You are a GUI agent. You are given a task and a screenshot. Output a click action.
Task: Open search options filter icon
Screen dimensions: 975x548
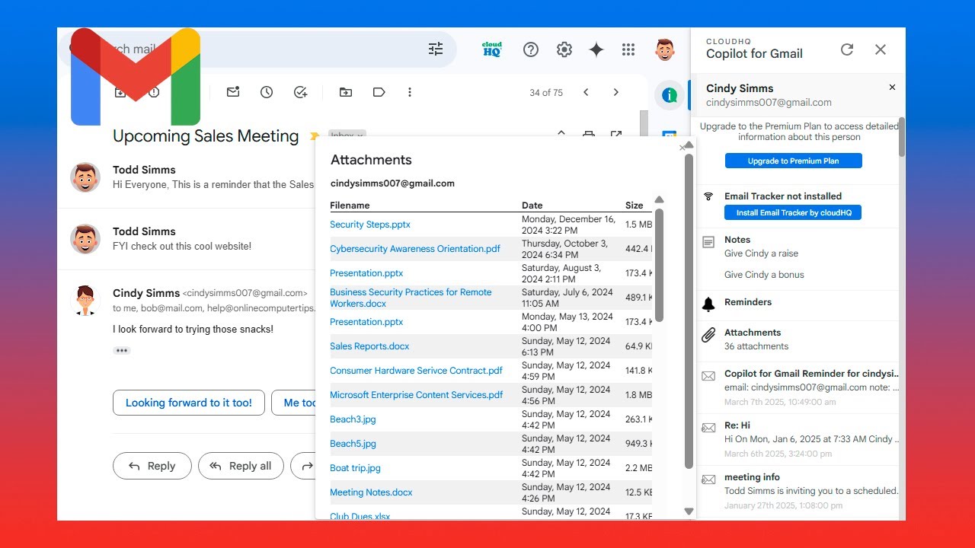[436, 49]
